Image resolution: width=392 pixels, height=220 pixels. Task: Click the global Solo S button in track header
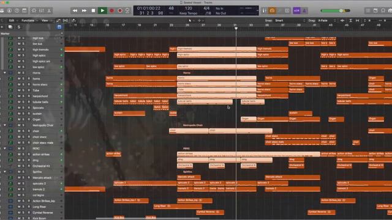click(x=19, y=27)
